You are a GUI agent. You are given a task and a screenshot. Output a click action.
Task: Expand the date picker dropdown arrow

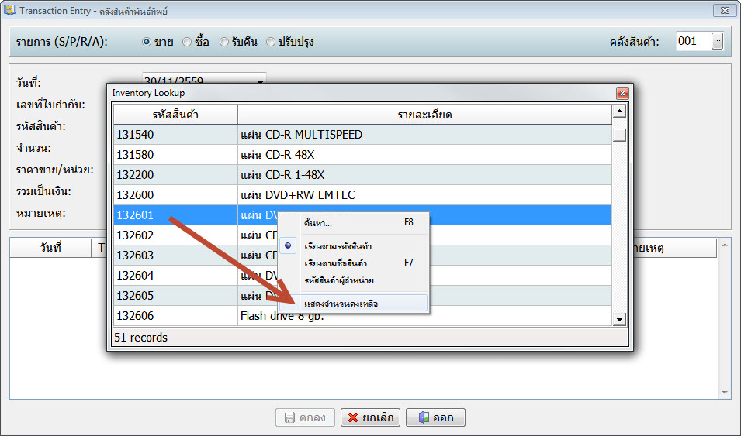point(259,79)
